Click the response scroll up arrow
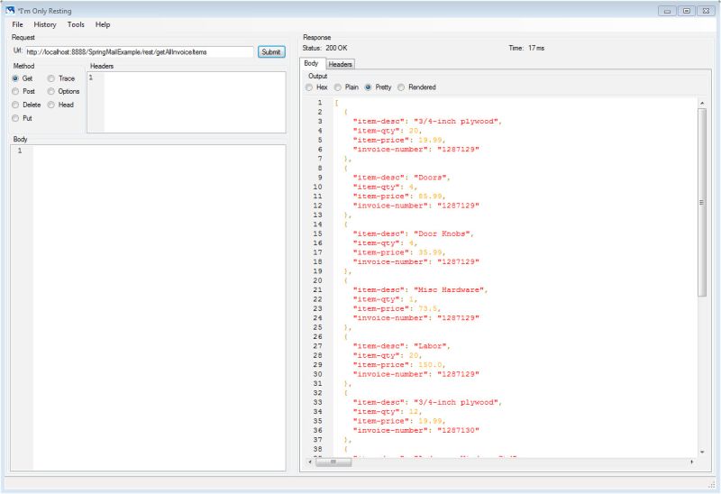This screenshot has width=721, height=494. tap(702, 103)
